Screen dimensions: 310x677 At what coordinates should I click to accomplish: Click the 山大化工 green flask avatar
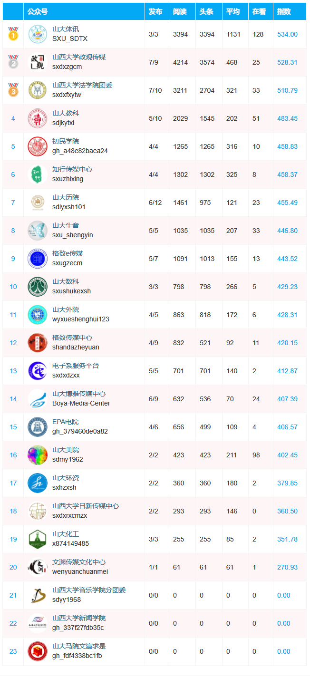click(x=38, y=539)
